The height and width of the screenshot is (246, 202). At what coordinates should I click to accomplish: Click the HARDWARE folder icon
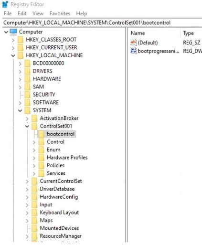27,79
